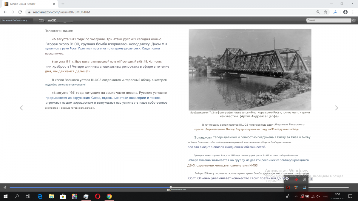Open Chrome zoom control in address bar
The image size is (358, 201).
pos(318,12)
